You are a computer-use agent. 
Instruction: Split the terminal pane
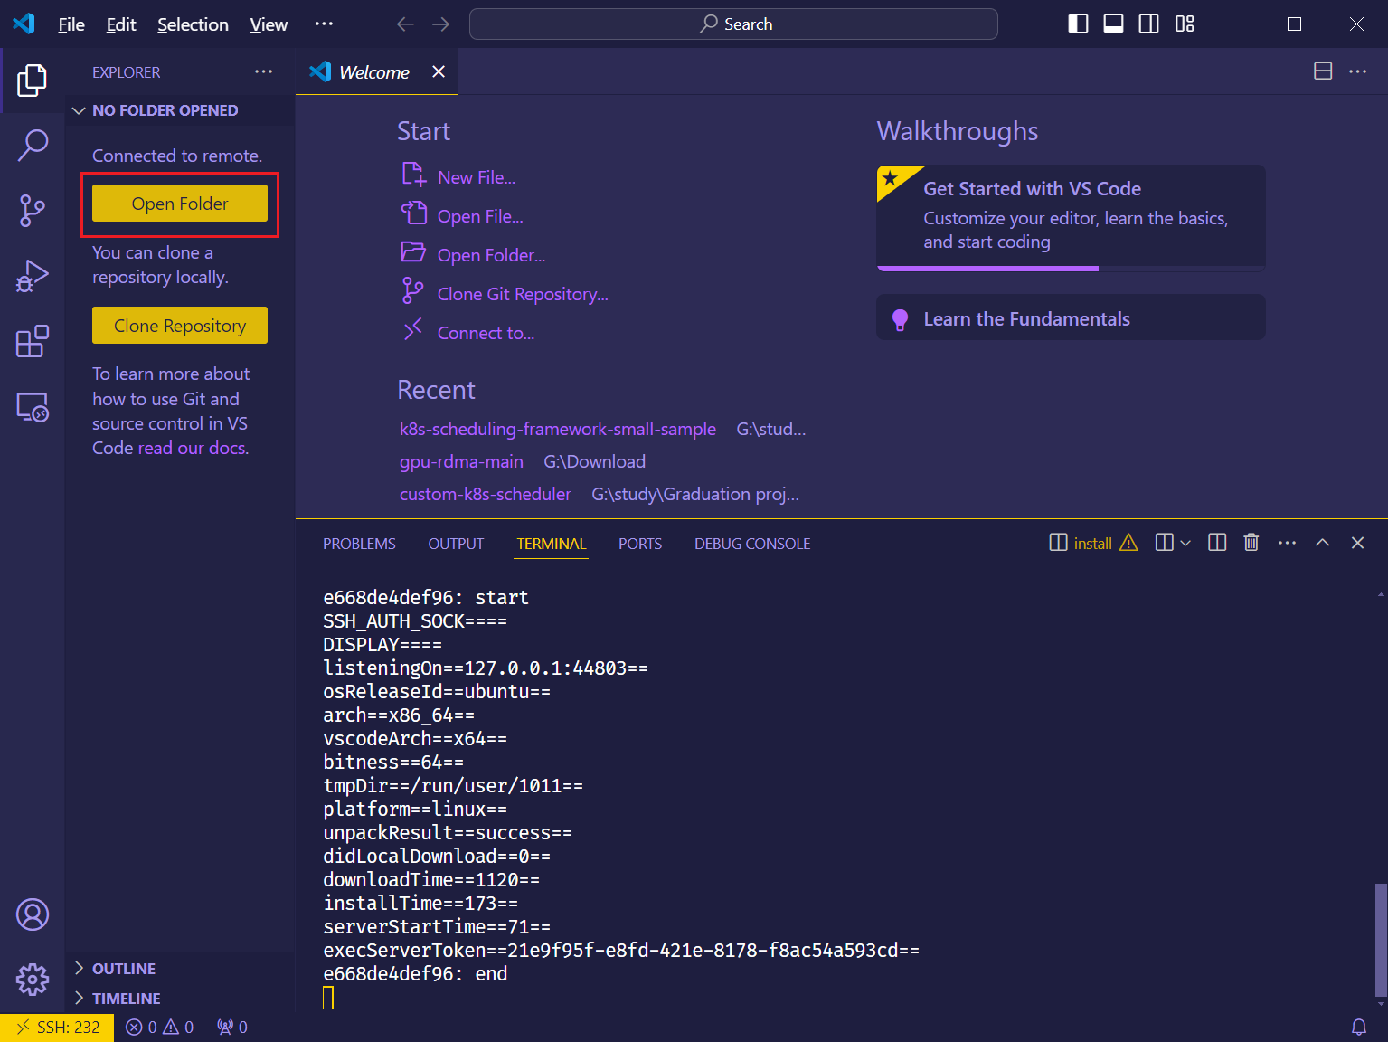point(1217,543)
